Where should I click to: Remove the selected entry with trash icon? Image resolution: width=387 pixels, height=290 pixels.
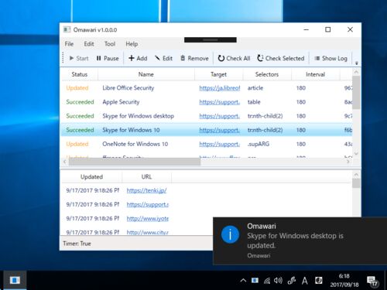point(194,58)
